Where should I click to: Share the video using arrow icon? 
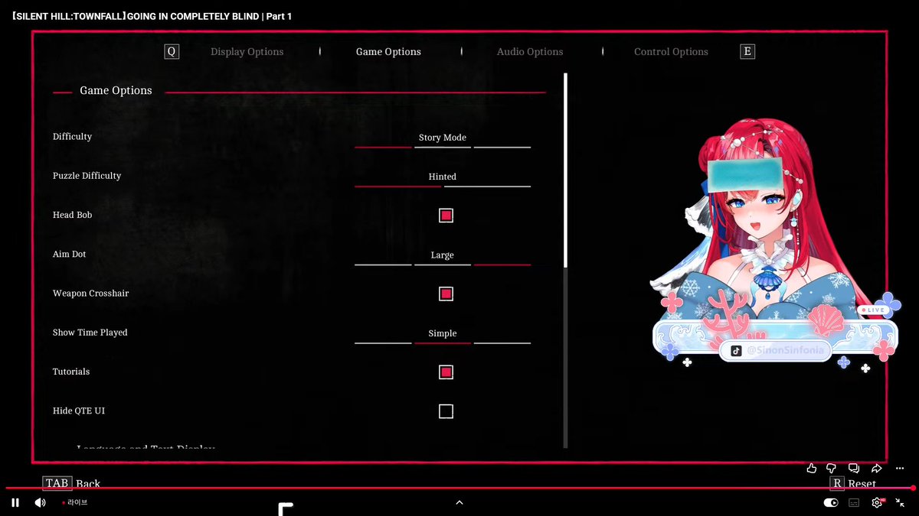pos(877,468)
